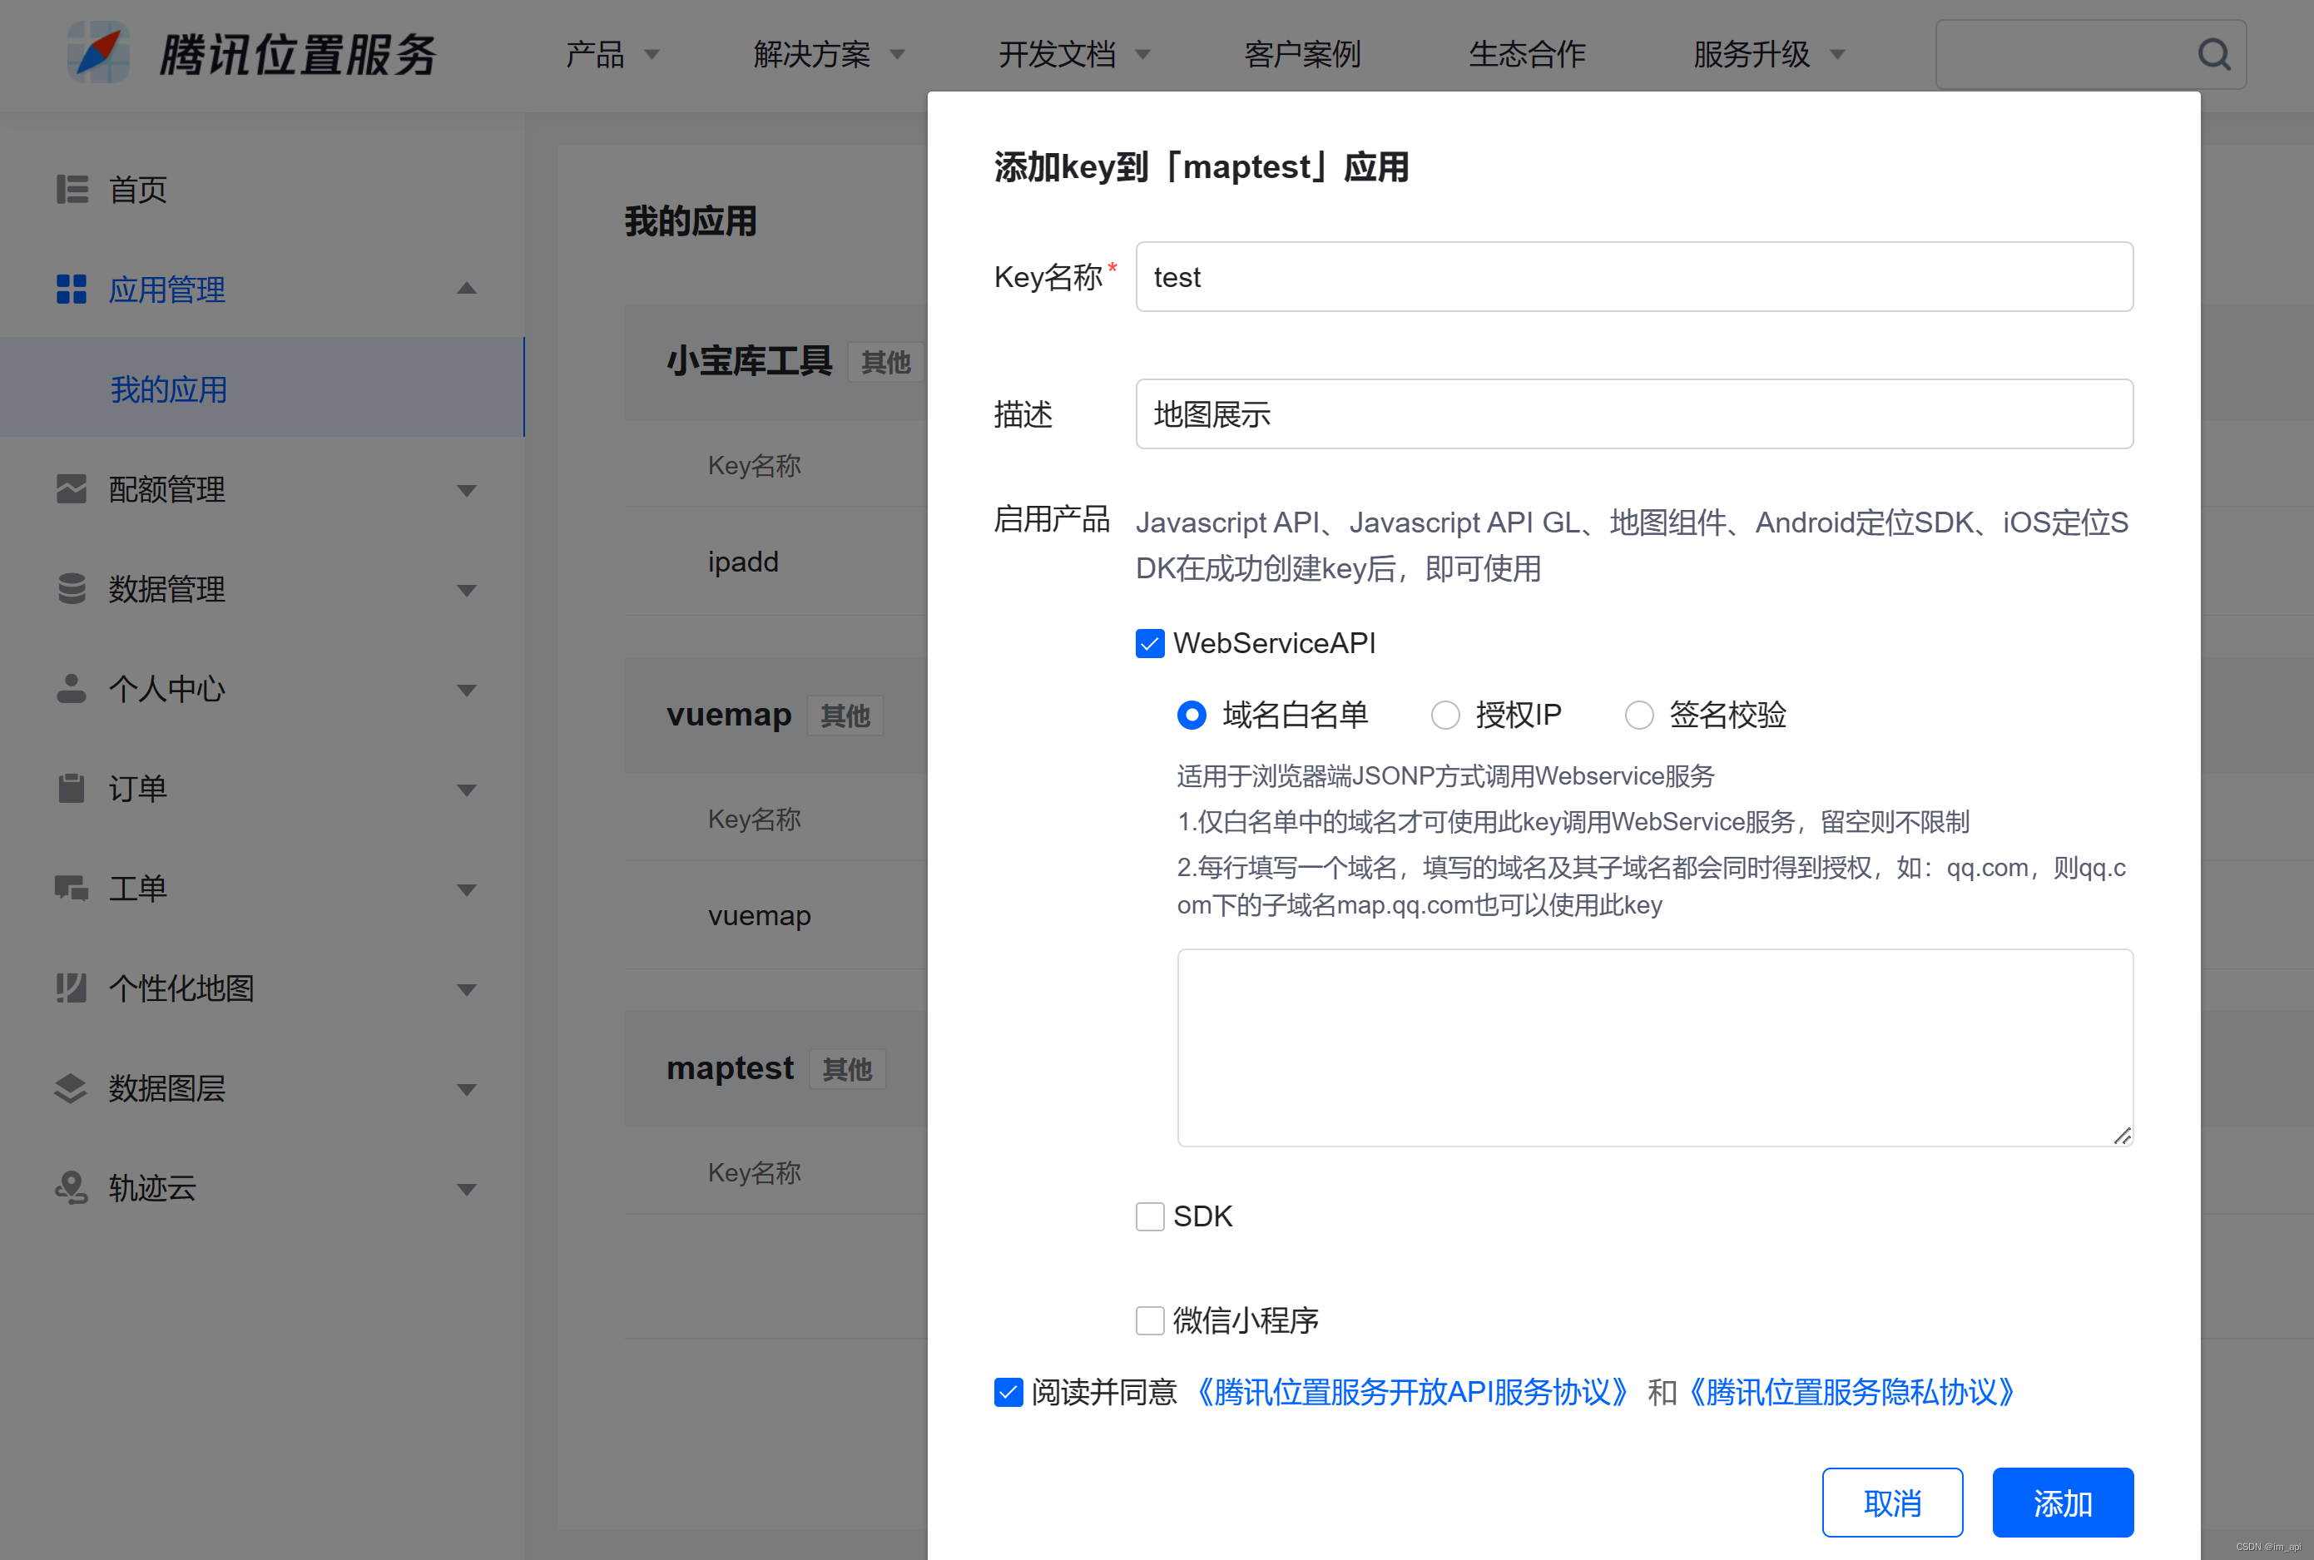This screenshot has height=1560, width=2314.
Task: Click the 数据管理 database icon
Action: [72, 589]
